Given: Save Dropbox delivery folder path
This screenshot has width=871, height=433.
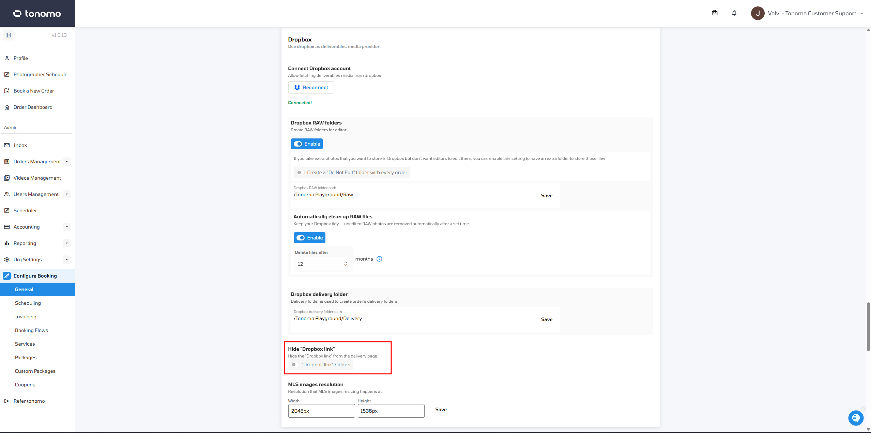Looking at the screenshot, I should [x=547, y=319].
